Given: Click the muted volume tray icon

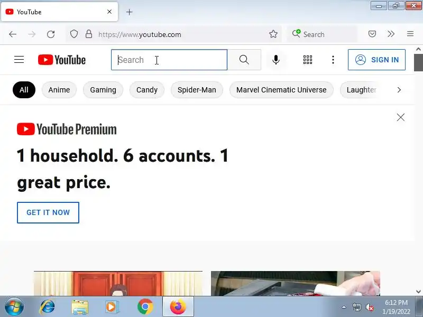Looking at the screenshot, I should click(369, 307).
